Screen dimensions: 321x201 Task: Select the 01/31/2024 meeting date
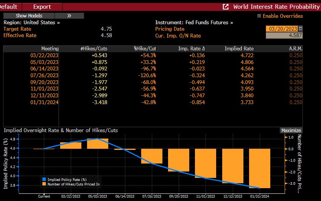[x=45, y=102]
